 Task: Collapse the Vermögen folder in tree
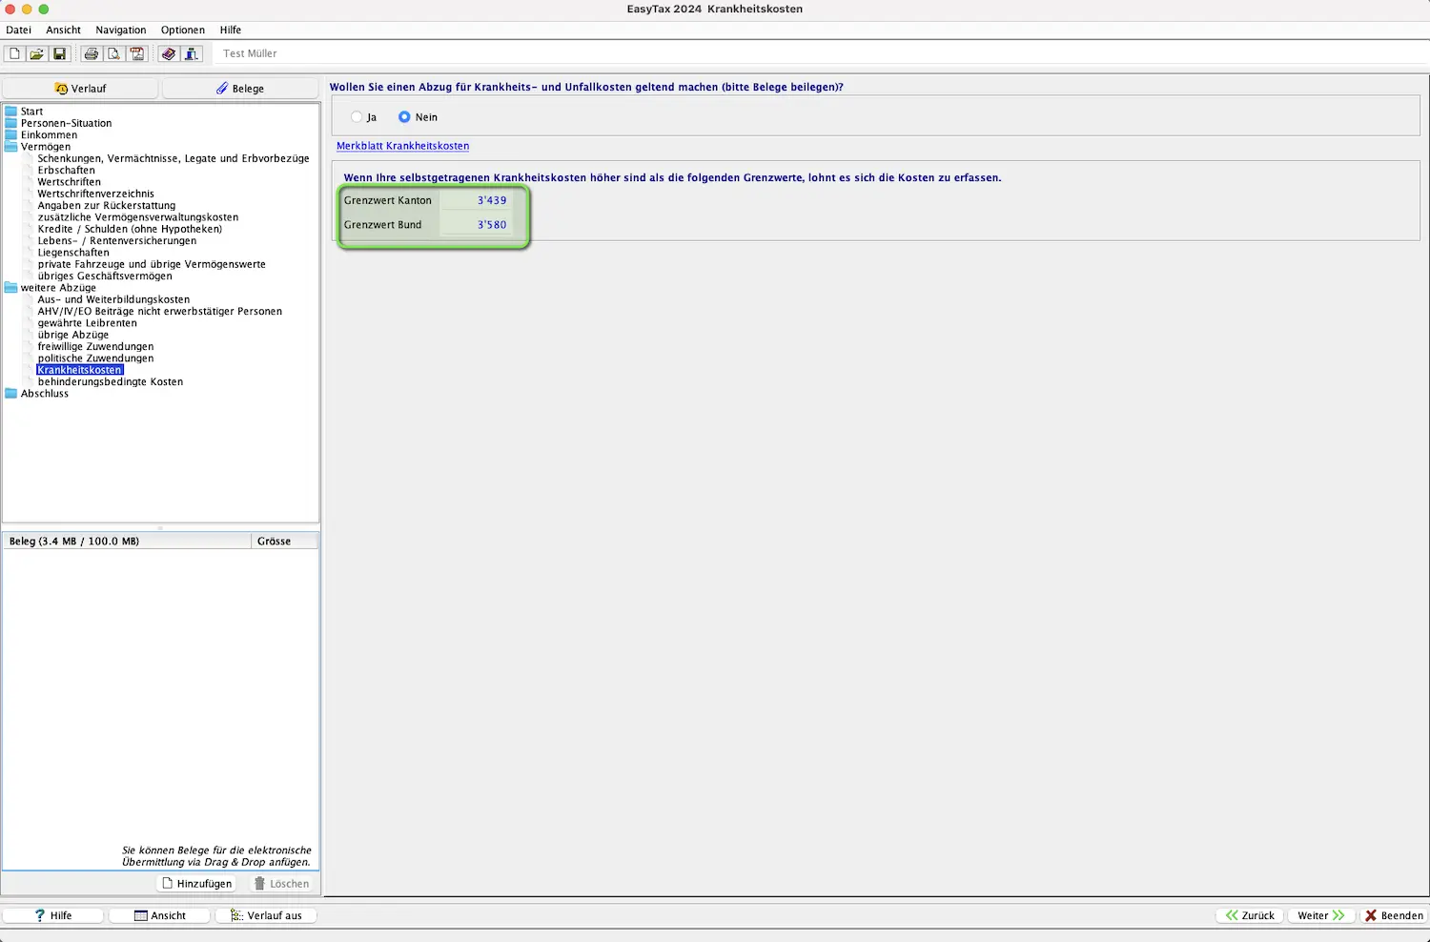point(11,147)
